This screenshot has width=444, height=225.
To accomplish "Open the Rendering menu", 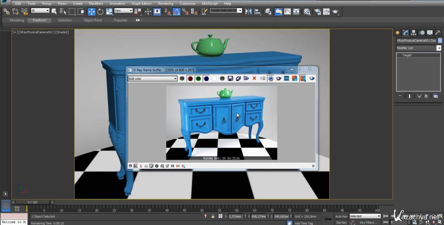I will point(165,3).
